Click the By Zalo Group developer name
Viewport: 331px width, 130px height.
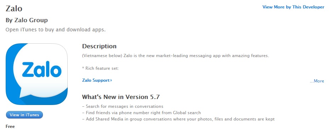coord(27,20)
